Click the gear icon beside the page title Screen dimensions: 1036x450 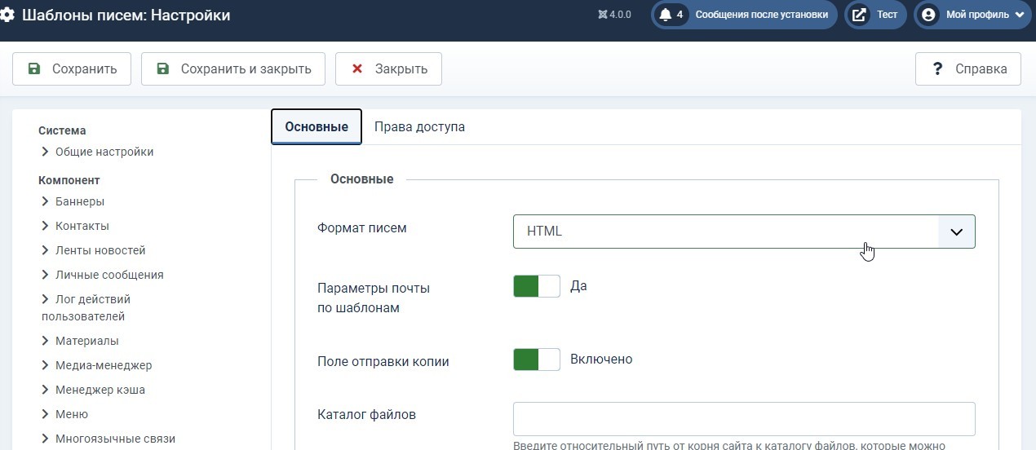[7, 15]
